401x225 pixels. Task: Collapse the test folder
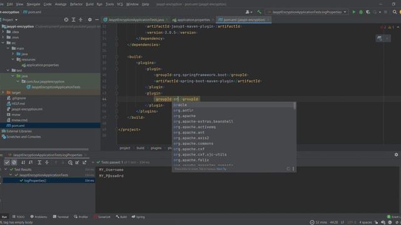[8, 71]
